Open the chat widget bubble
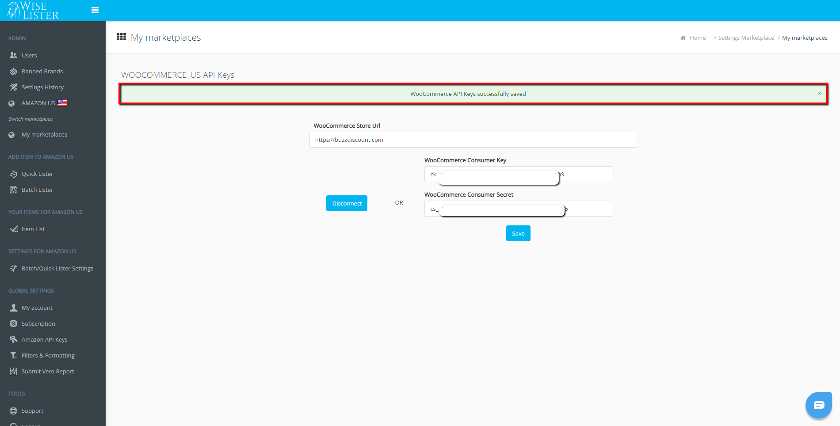The height and width of the screenshot is (426, 840). tap(819, 405)
